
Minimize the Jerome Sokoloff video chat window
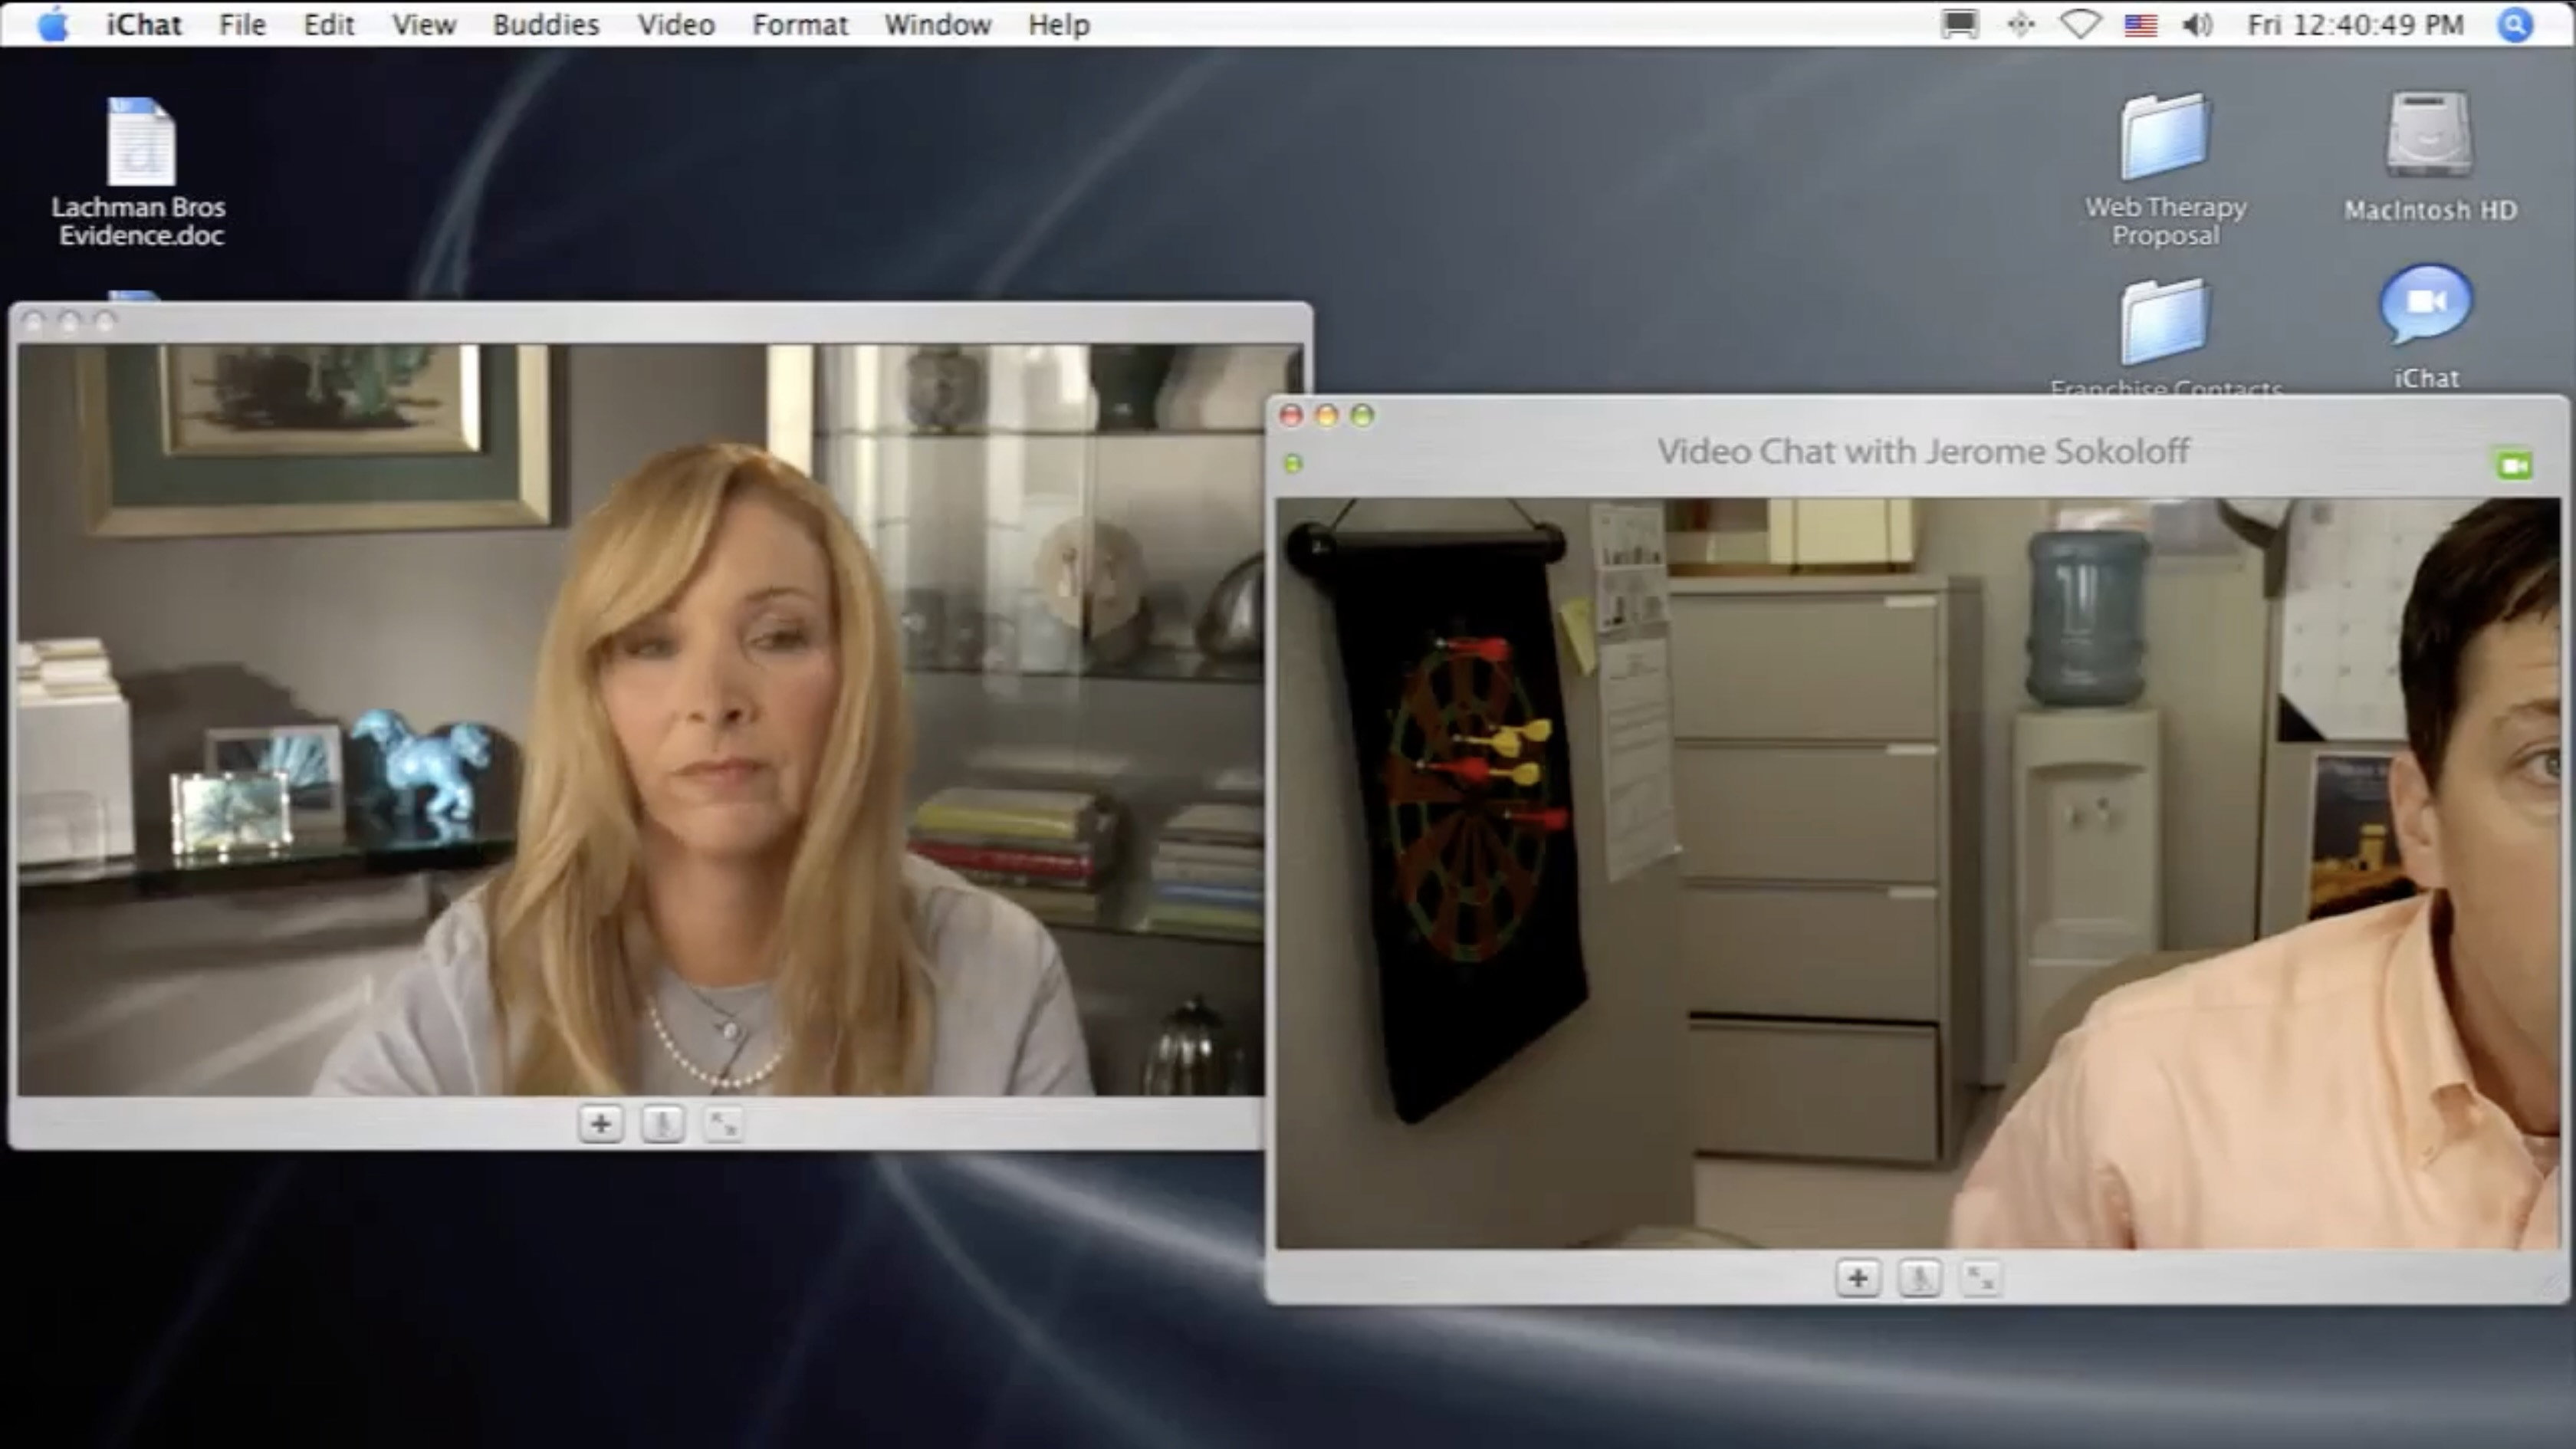(x=1327, y=415)
